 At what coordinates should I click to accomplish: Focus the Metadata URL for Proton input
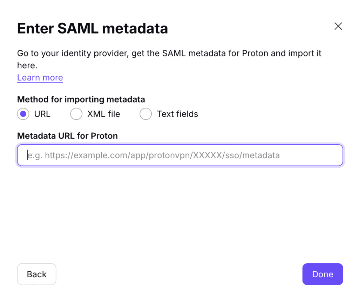pos(180,155)
